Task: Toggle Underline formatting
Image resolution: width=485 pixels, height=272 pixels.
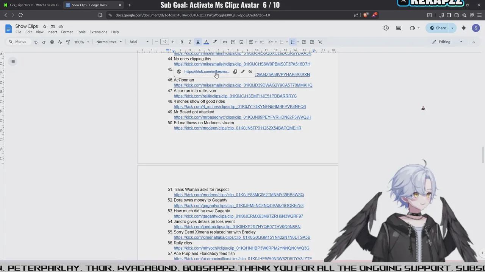Action: point(198,42)
